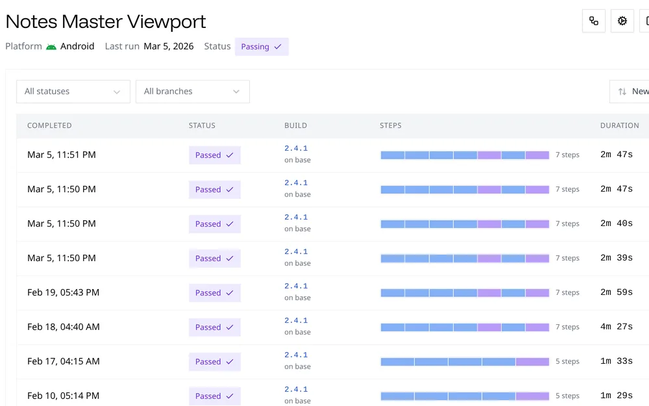649x406 pixels.
Task: Click the steps bar for Feb 18 run
Action: pos(465,327)
